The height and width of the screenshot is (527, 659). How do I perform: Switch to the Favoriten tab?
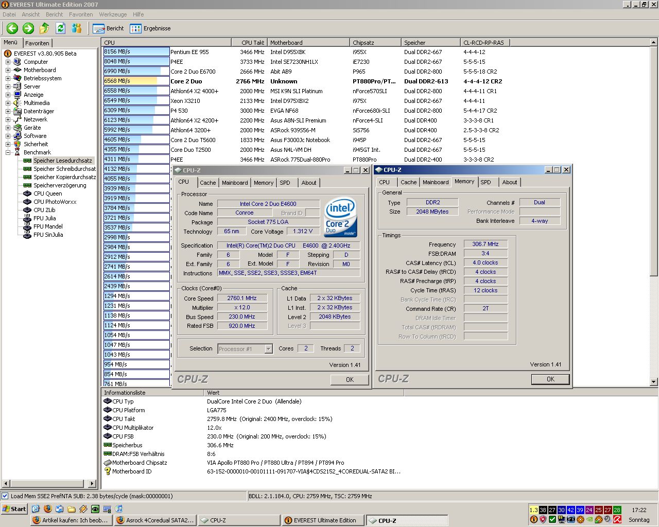[x=37, y=43]
